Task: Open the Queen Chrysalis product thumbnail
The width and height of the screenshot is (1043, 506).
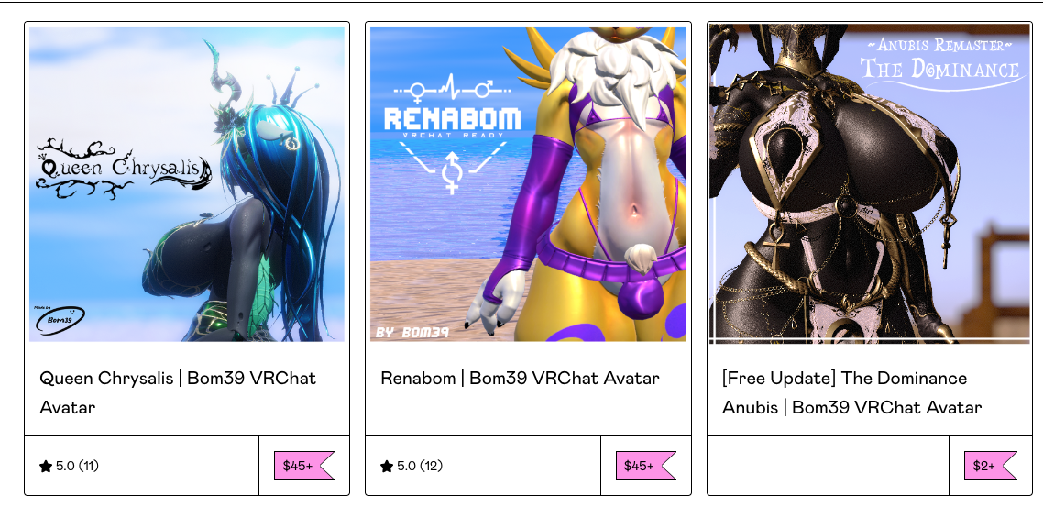Action: click(187, 184)
